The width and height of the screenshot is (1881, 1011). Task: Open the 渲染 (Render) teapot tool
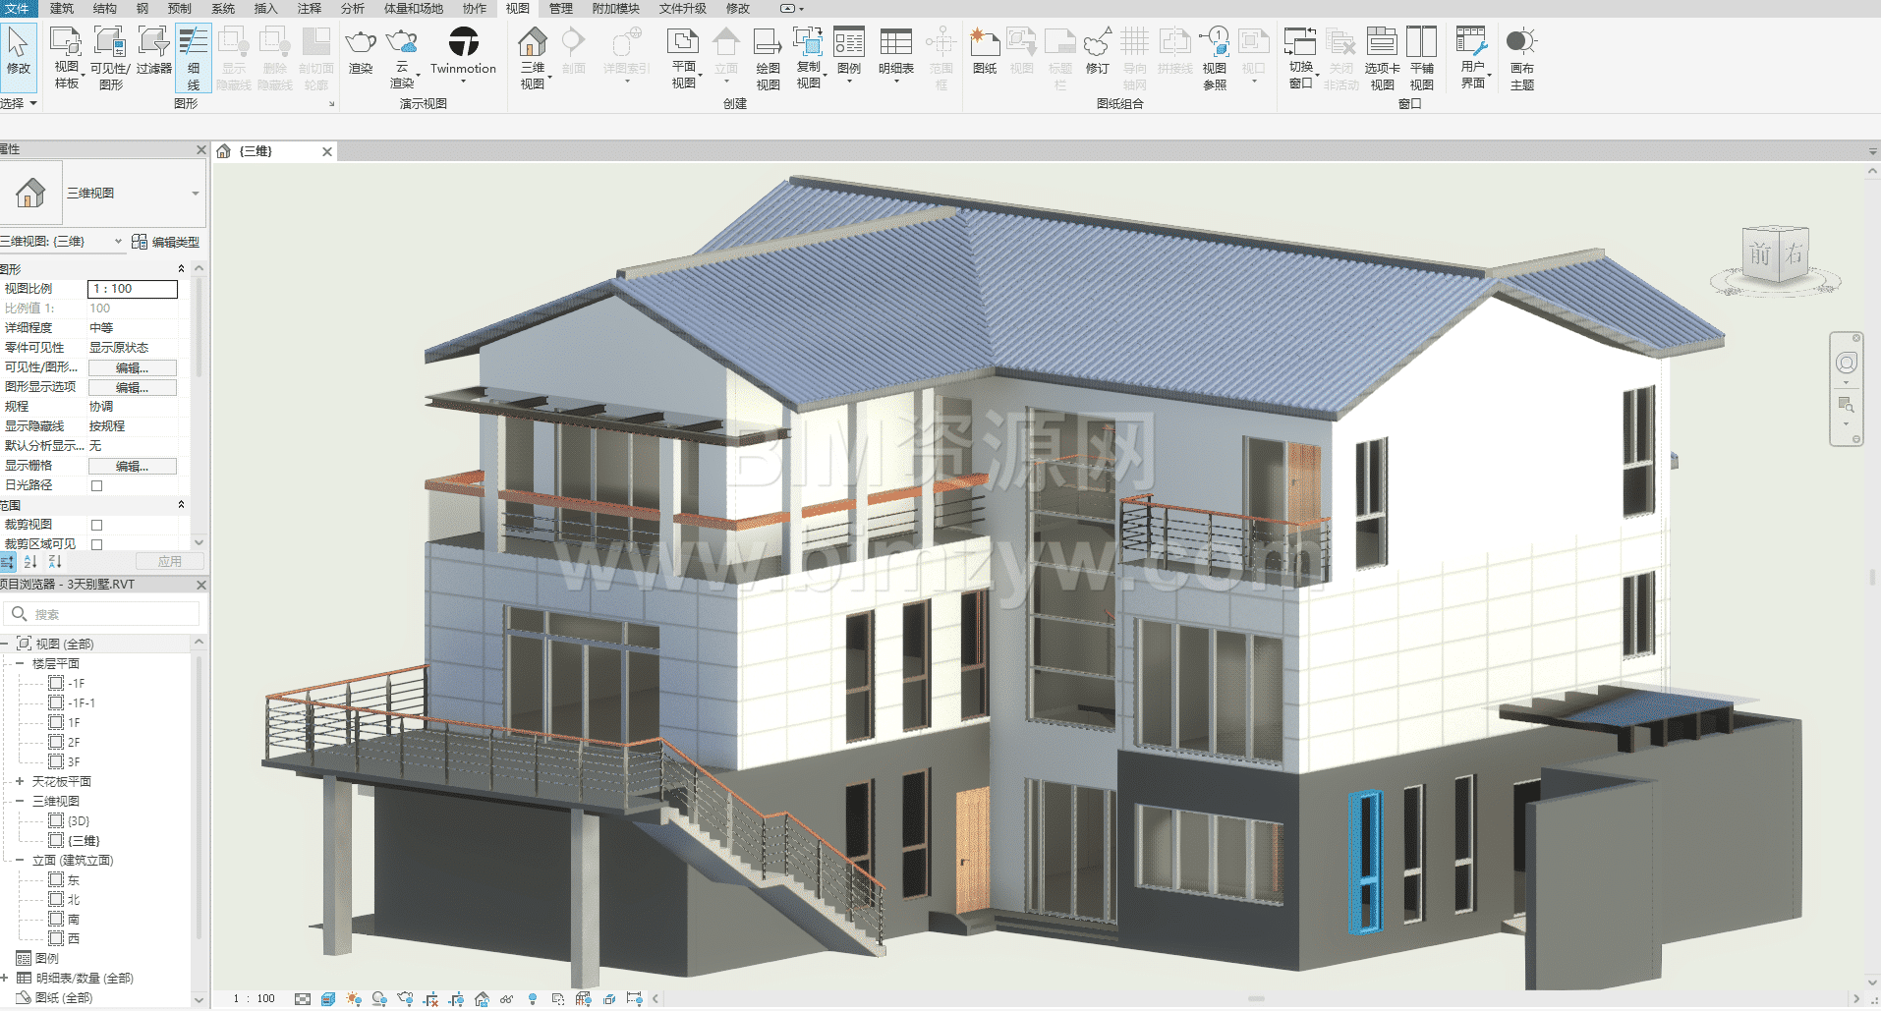(x=361, y=44)
